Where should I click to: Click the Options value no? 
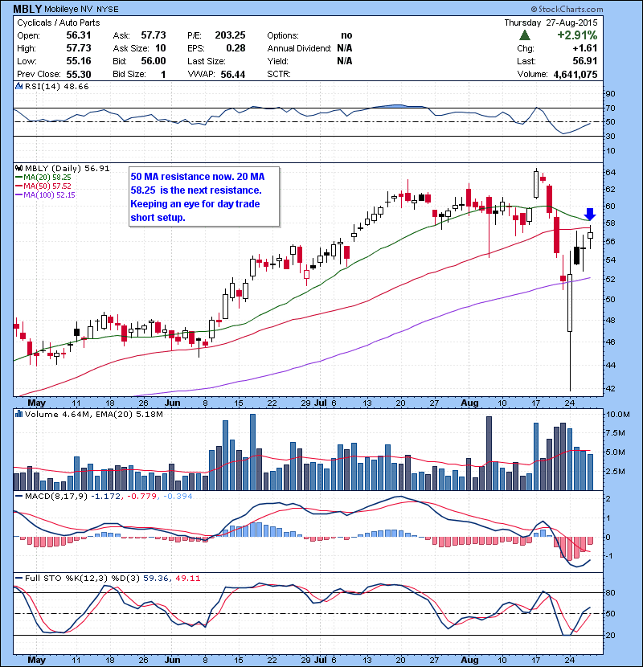click(x=346, y=35)
